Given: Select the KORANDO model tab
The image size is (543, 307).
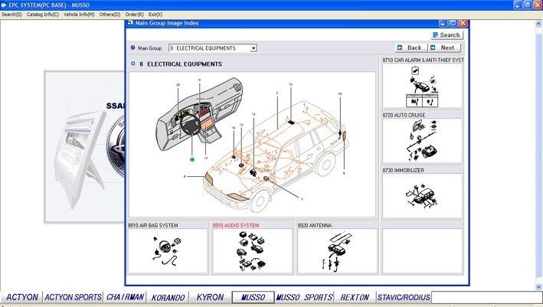Looking at the screenshot, I should (x=166, y=297).
